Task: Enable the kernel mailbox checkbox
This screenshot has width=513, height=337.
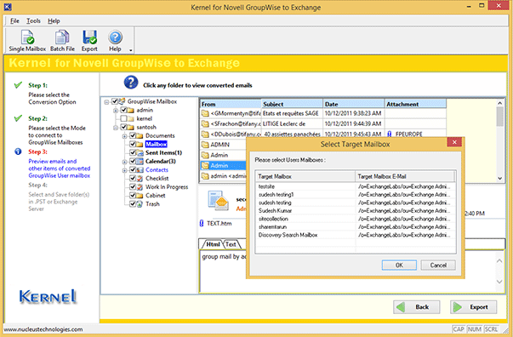Action: tap(123, 118)
